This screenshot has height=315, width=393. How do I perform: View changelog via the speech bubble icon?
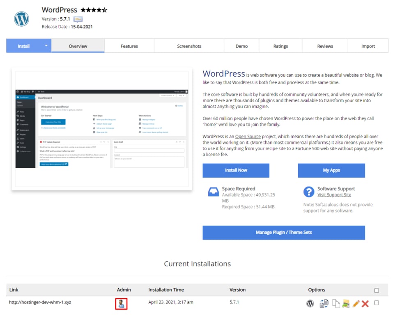pos(77,19)
